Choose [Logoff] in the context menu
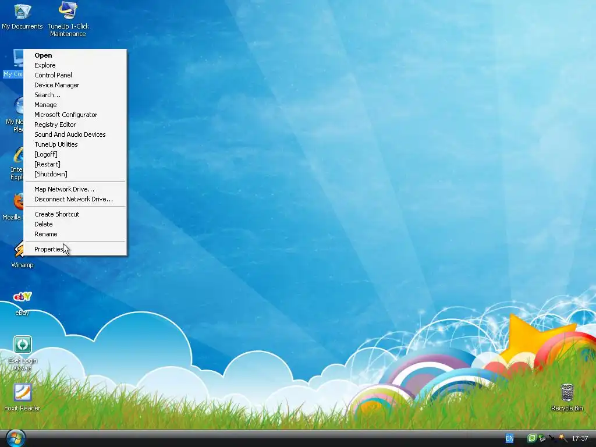Viewport: 596px width, 447px height. [75, 154]
